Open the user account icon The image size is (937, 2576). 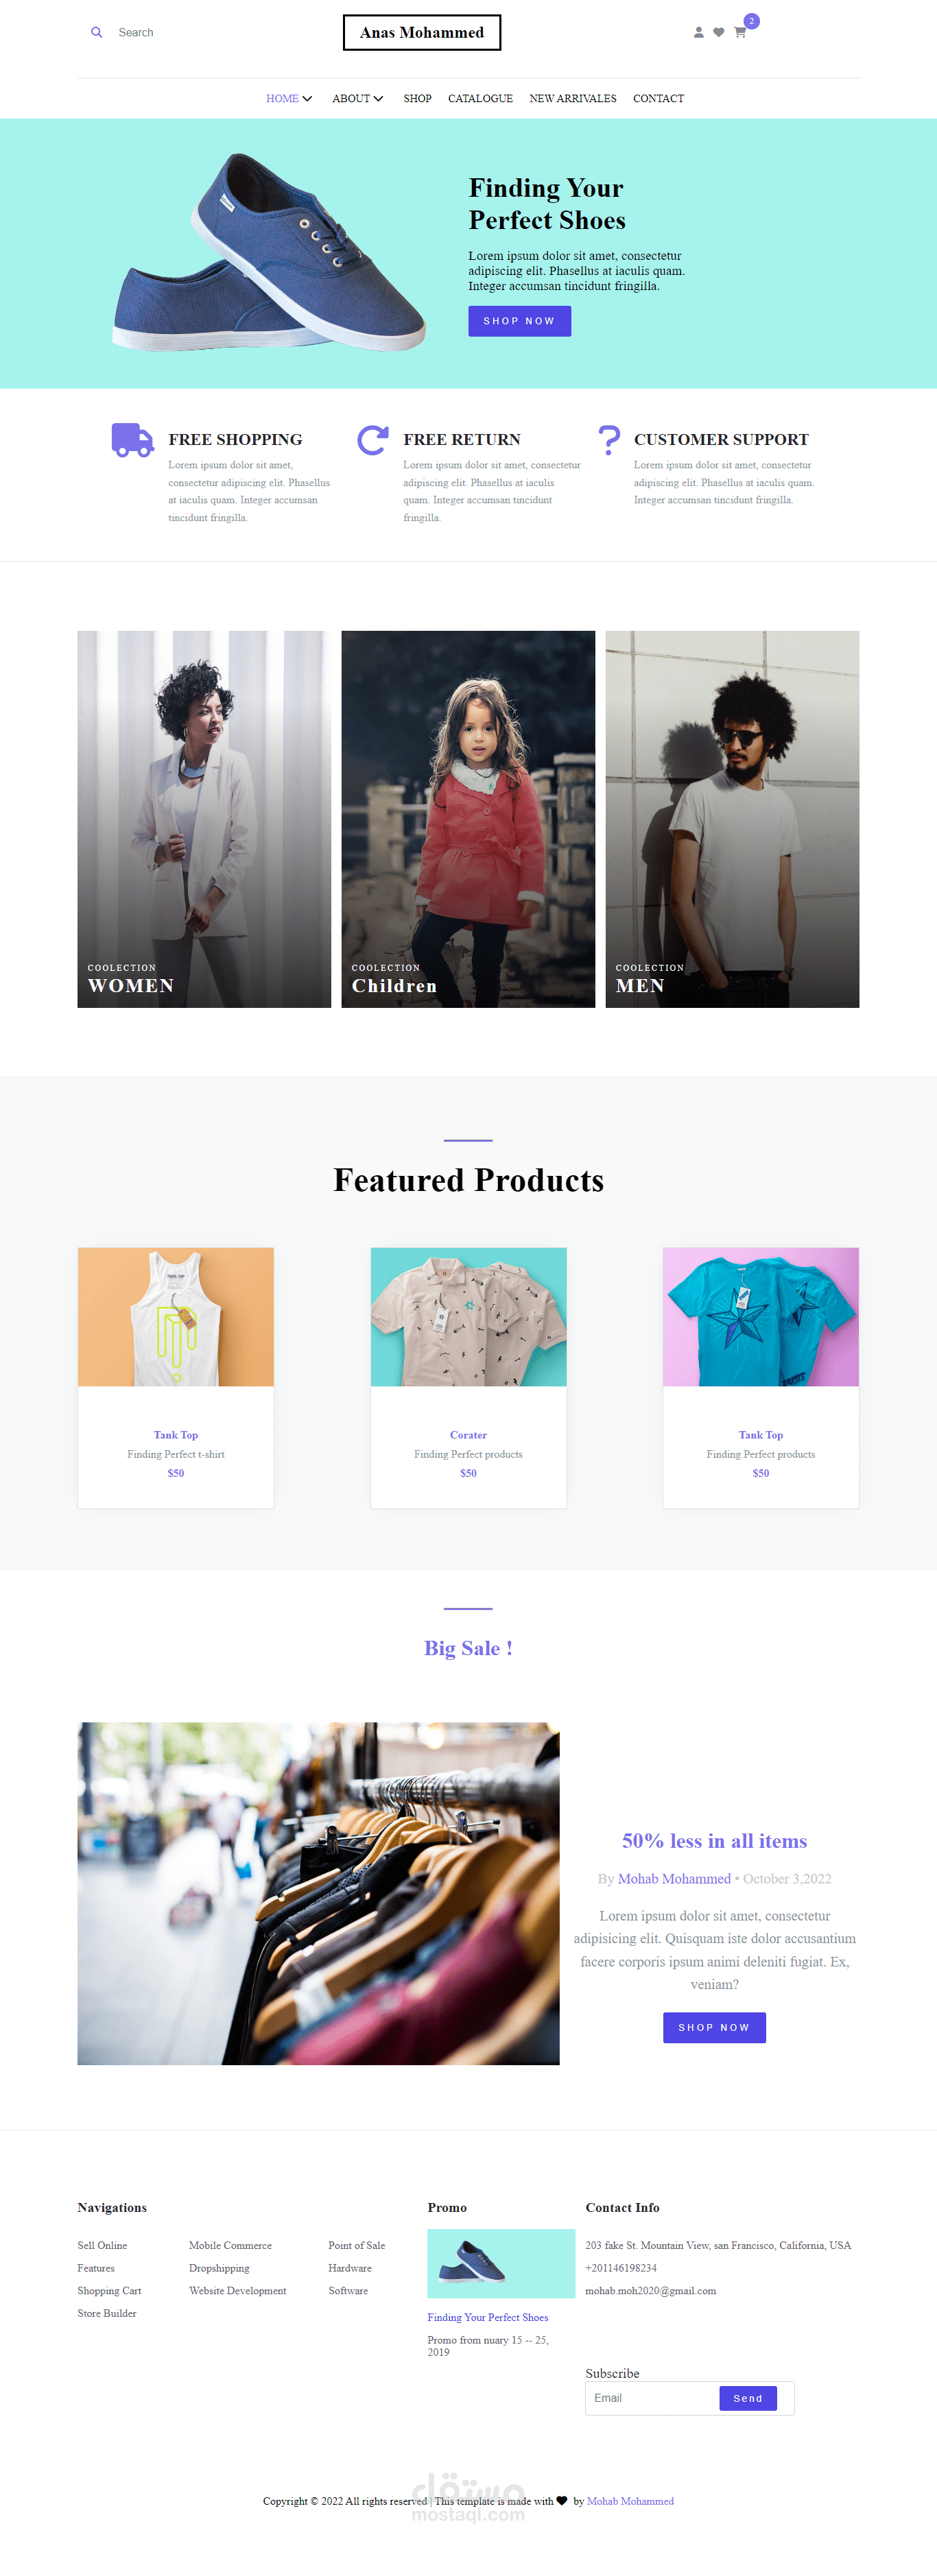(x=698, y=32)
